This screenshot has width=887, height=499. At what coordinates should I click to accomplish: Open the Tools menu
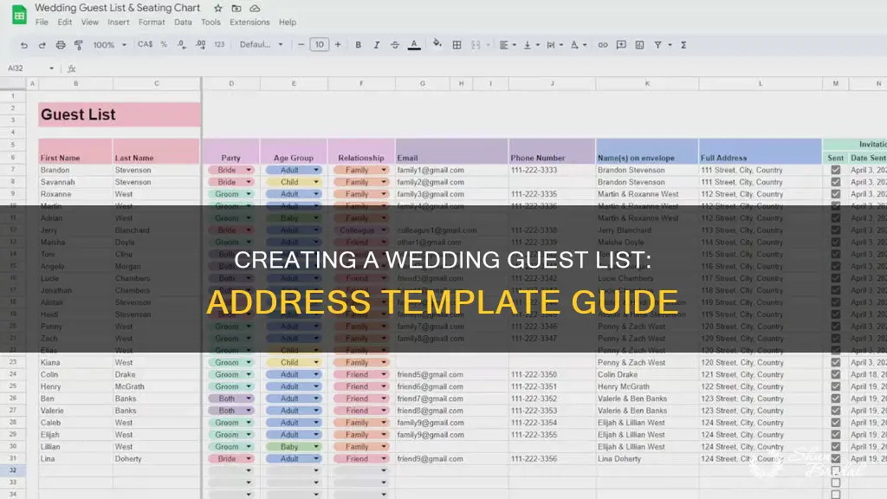(x=210, y=22)
